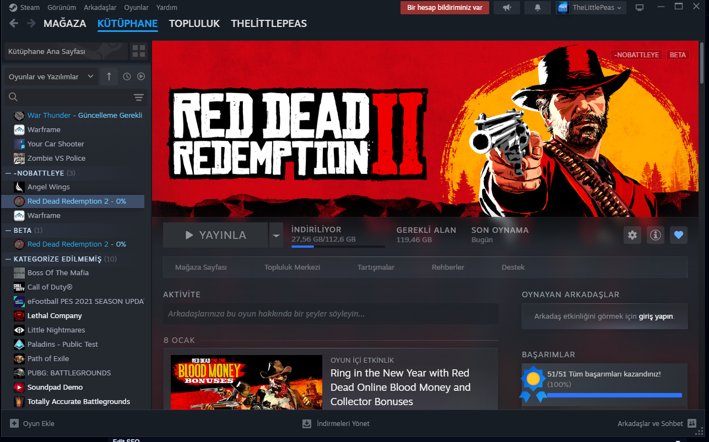Click the achievements progress bar
709x442 pixels.
[x=614, y=395]
